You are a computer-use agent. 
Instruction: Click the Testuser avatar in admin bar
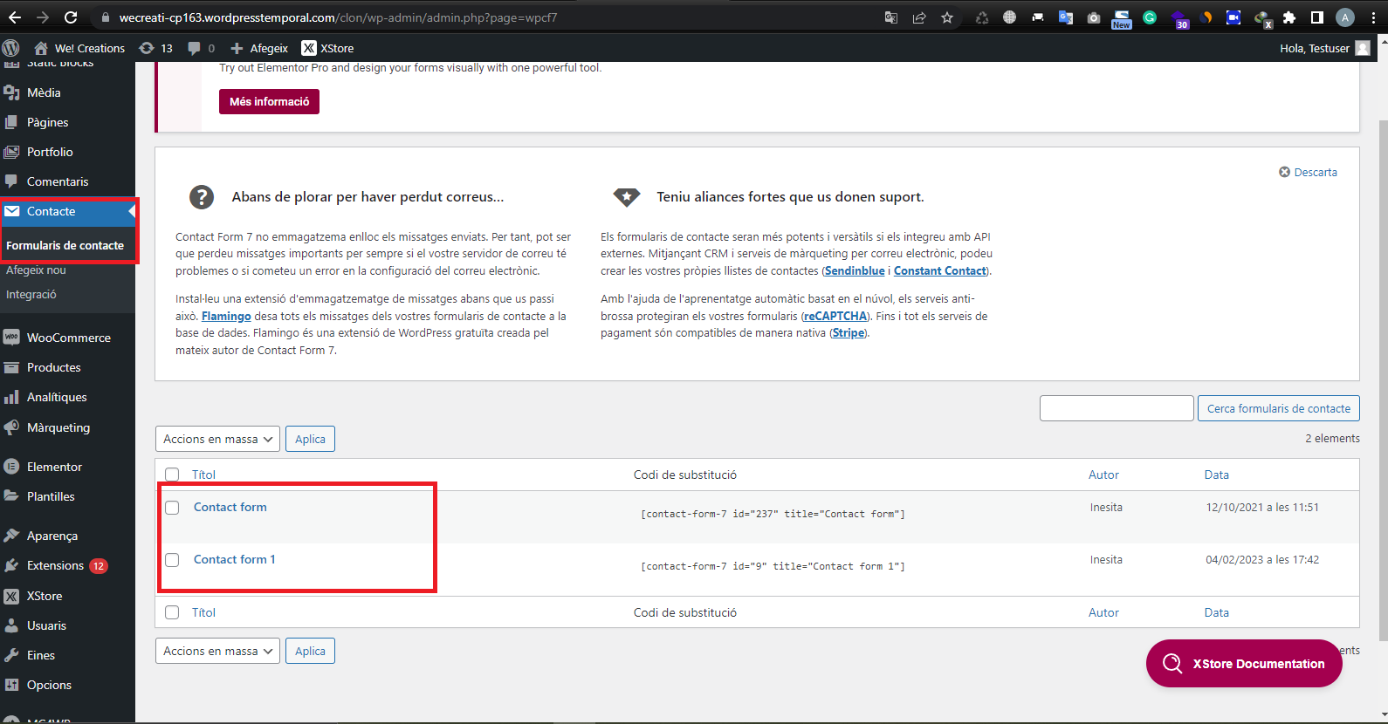[x=1363, y=48]
